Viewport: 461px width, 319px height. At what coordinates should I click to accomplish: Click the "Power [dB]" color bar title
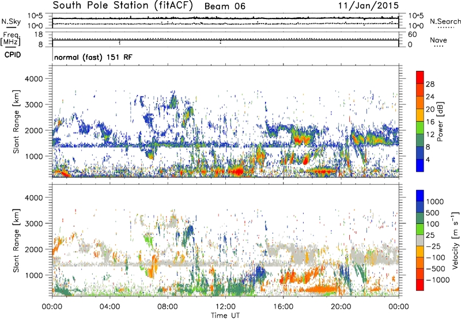[x=440, y=121]
